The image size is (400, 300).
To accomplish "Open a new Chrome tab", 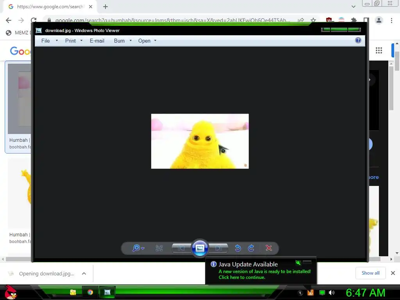I will coord(105,7).
